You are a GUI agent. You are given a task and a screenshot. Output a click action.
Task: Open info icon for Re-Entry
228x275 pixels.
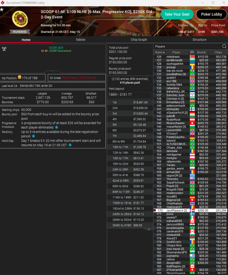pyautogui.click(x=33, y=136)
